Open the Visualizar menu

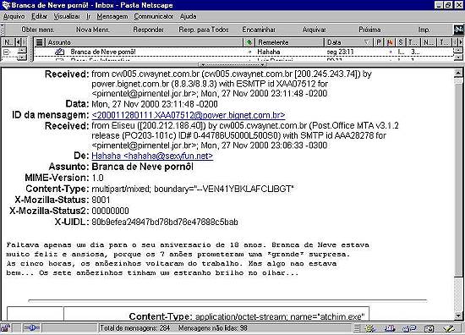pyautogui.click(x=67, y=16)
